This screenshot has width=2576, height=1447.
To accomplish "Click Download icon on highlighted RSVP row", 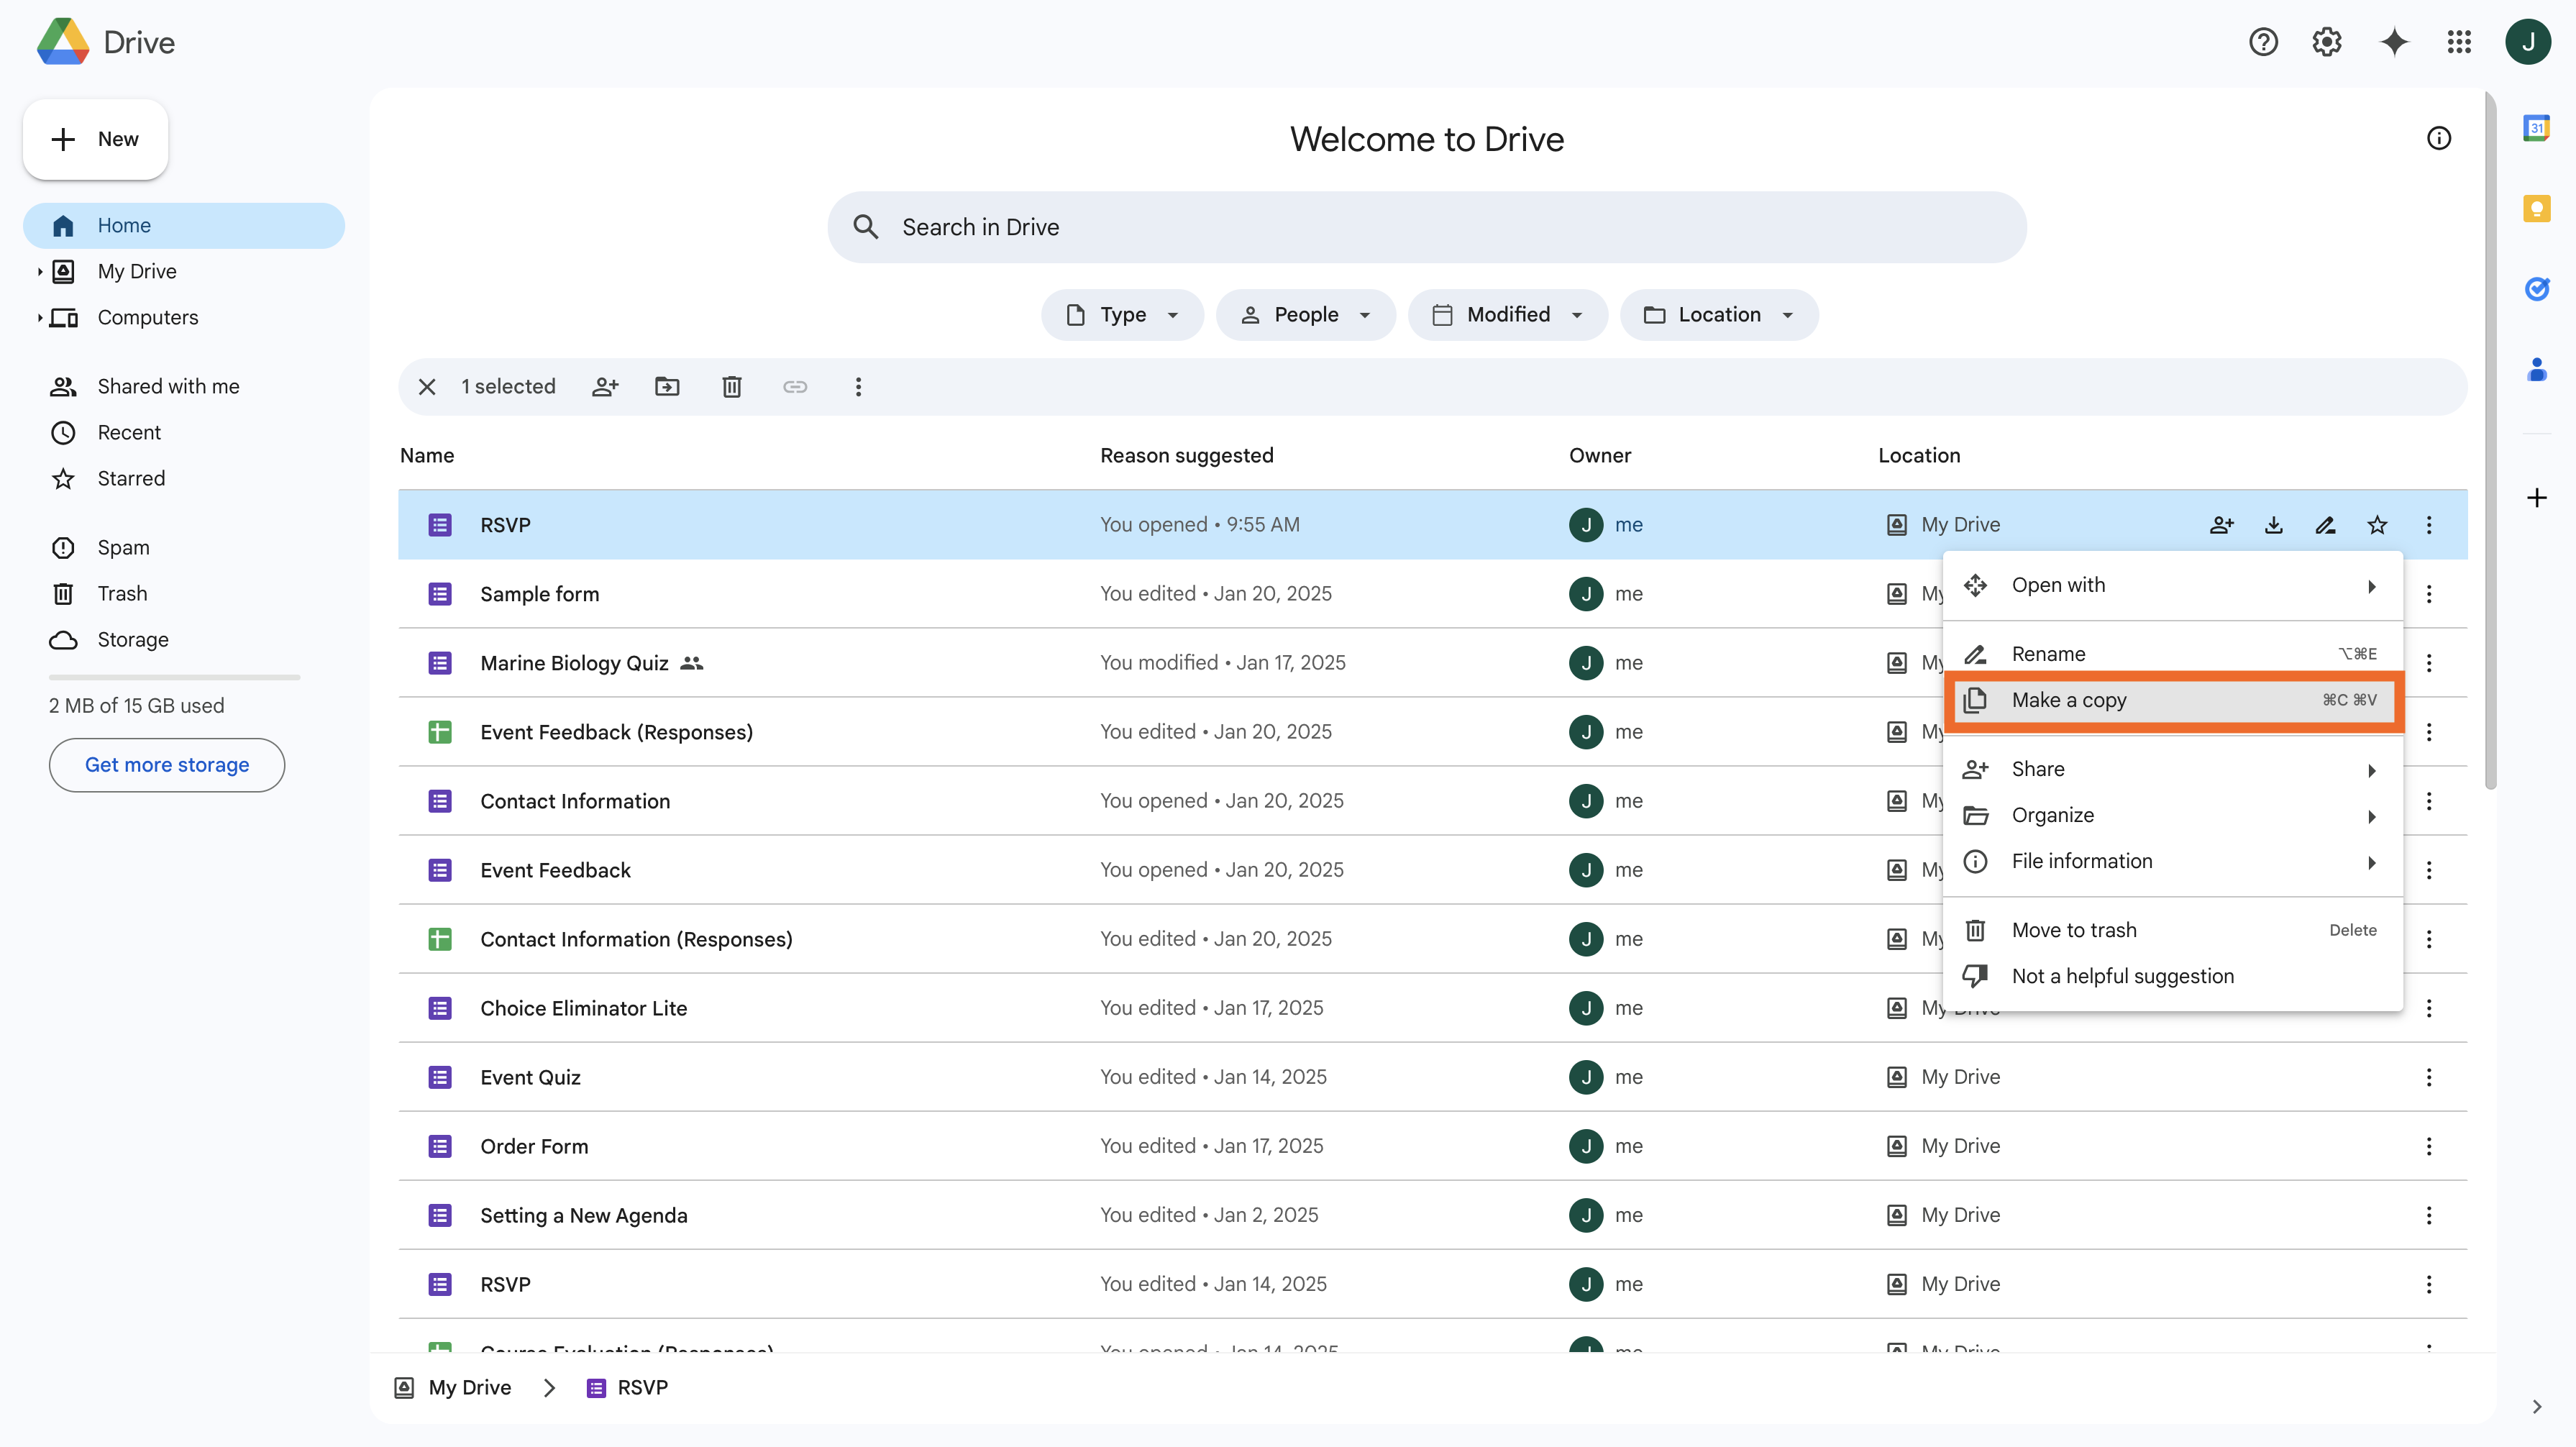I will pos(2274,525).
